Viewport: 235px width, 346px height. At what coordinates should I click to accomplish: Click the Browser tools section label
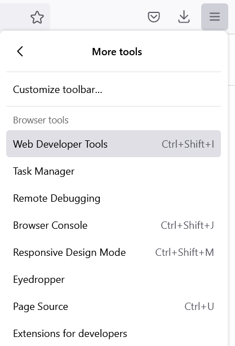click(41, 120)
